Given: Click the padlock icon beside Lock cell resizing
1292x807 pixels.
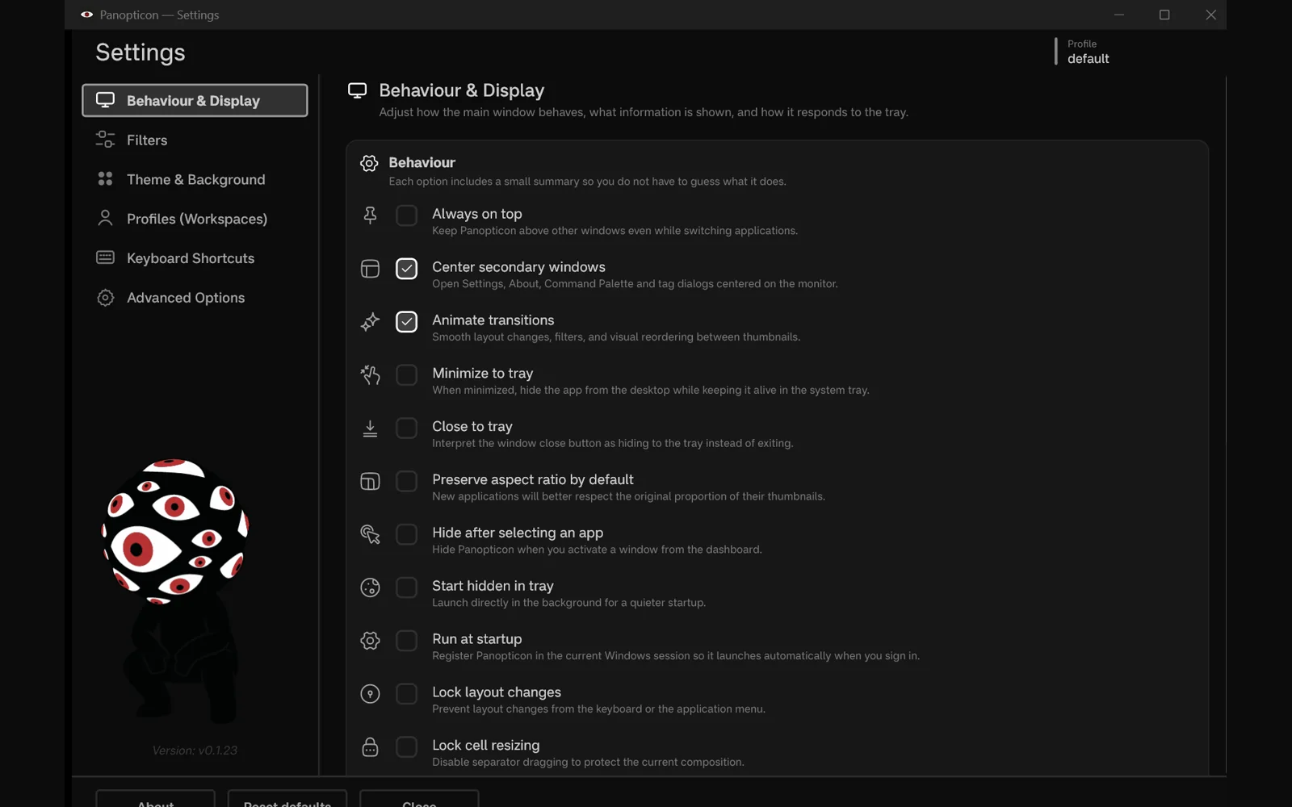Looking at the screenshot, I should [x=370, y=747].
